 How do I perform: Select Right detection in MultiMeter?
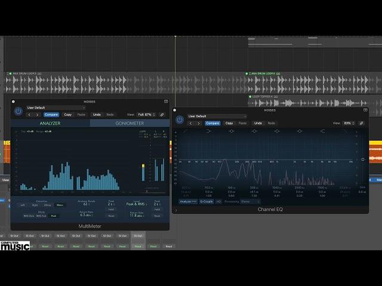tap(35, 205)
